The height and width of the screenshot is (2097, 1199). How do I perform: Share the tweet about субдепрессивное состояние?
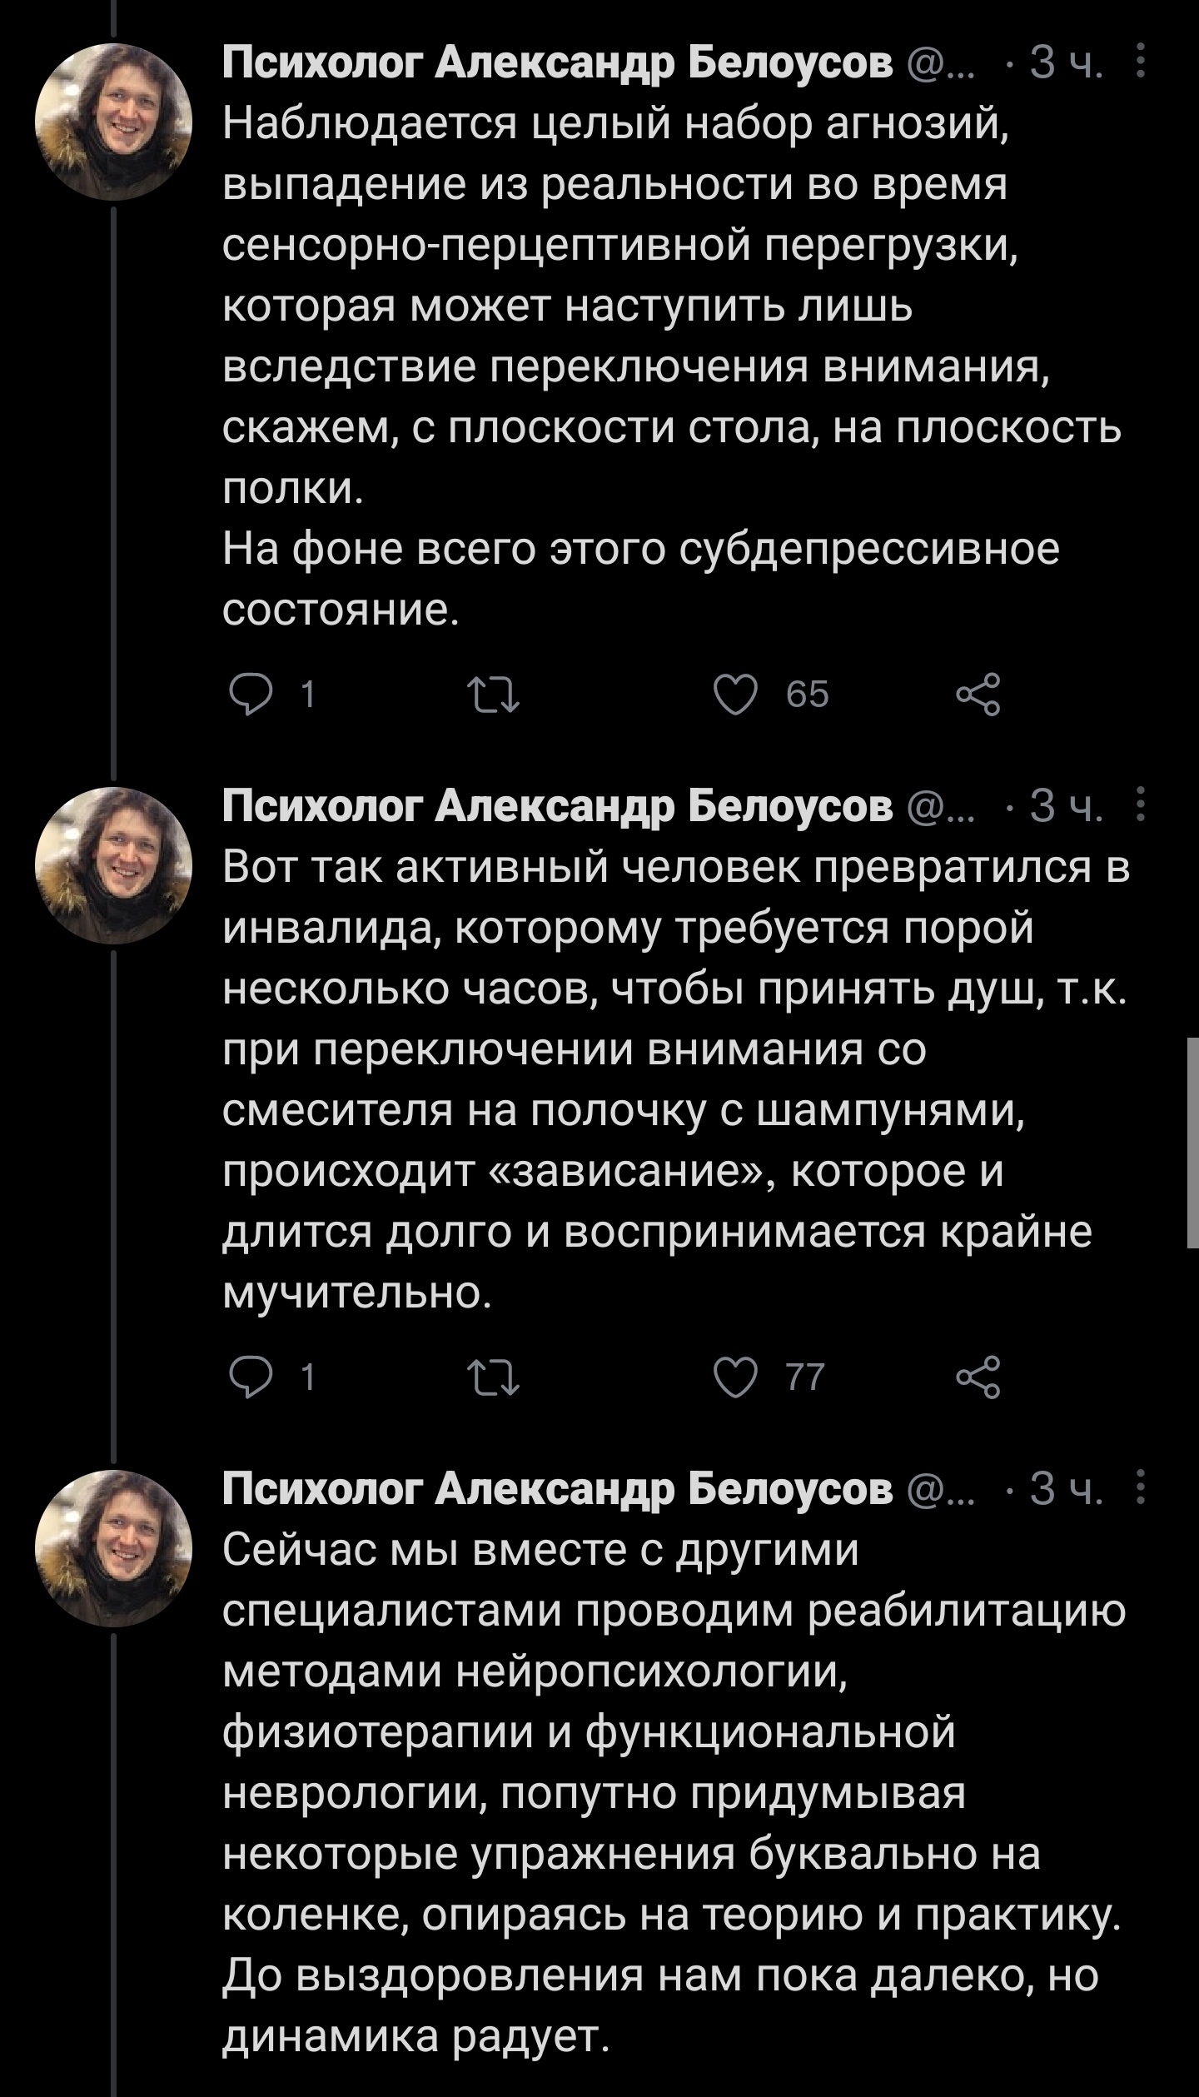[x=978, y=694]
